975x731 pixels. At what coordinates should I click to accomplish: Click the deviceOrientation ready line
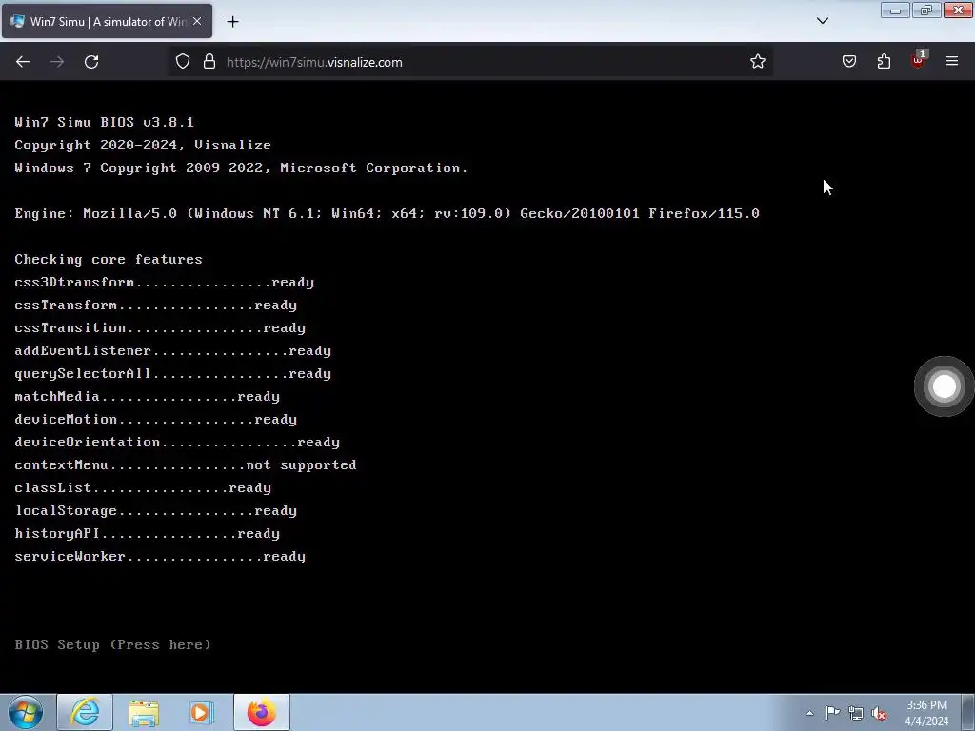coord(177,442)
